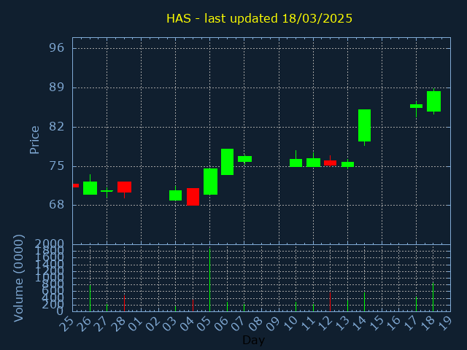Click the green candlestick for day 03

point(175,195)
